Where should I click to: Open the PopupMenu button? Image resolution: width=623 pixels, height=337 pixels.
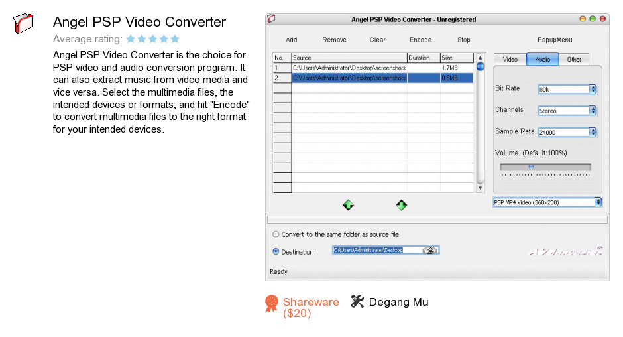555,40
